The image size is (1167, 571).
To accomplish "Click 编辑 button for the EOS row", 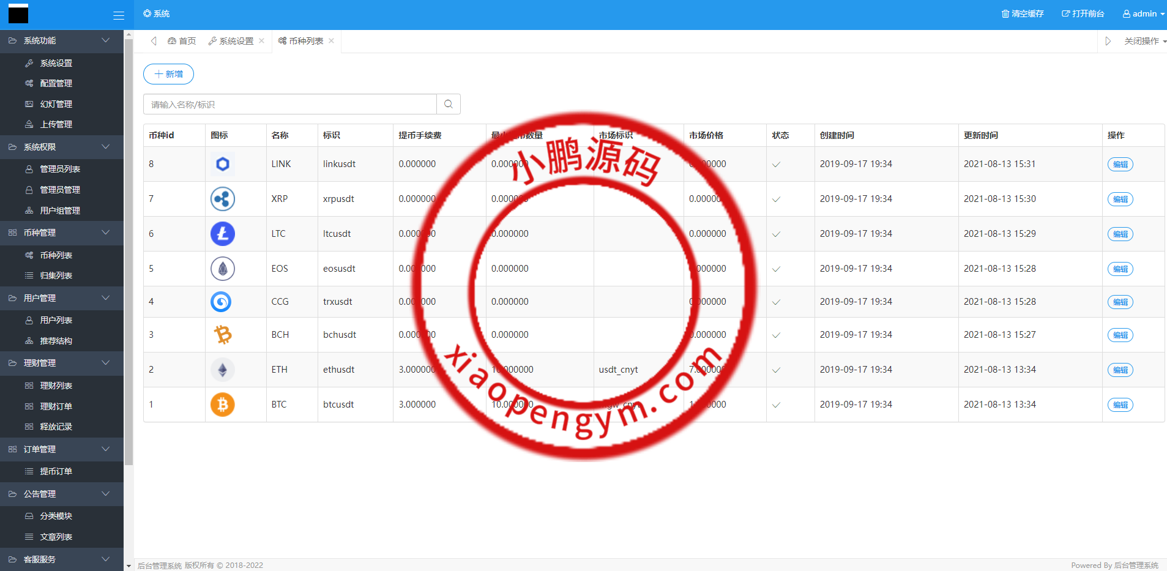I will [1120, 269].
